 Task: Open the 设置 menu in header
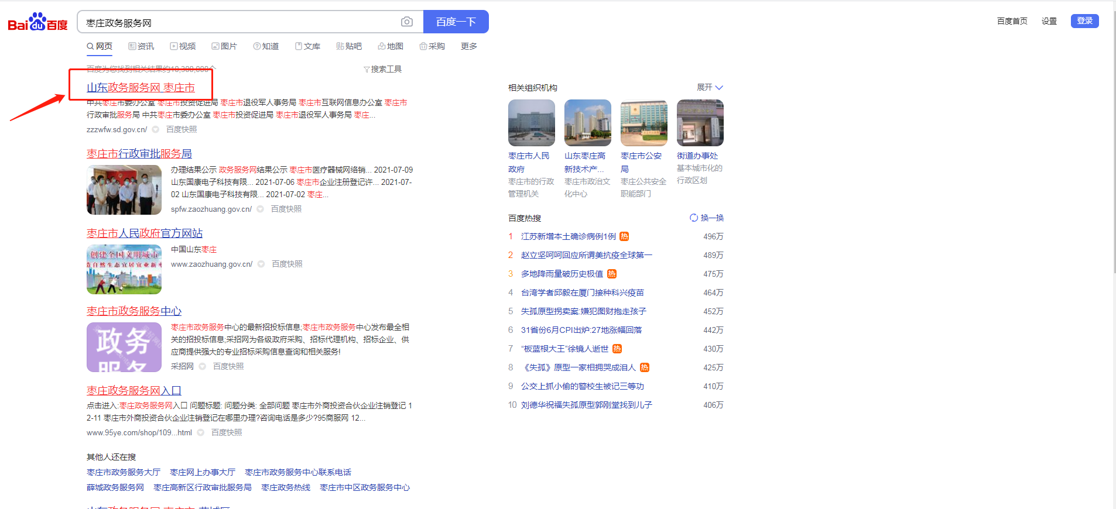[x=1049, y=21]
